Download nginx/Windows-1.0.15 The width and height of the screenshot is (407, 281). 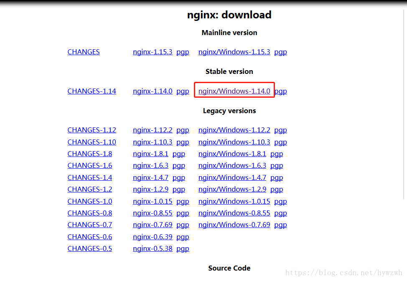point(234,202)
